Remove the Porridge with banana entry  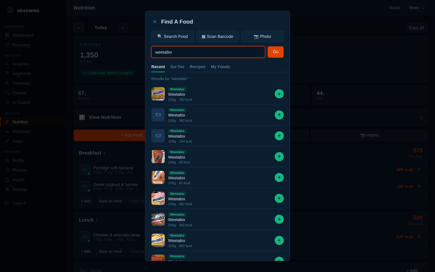tap(419, 170)
